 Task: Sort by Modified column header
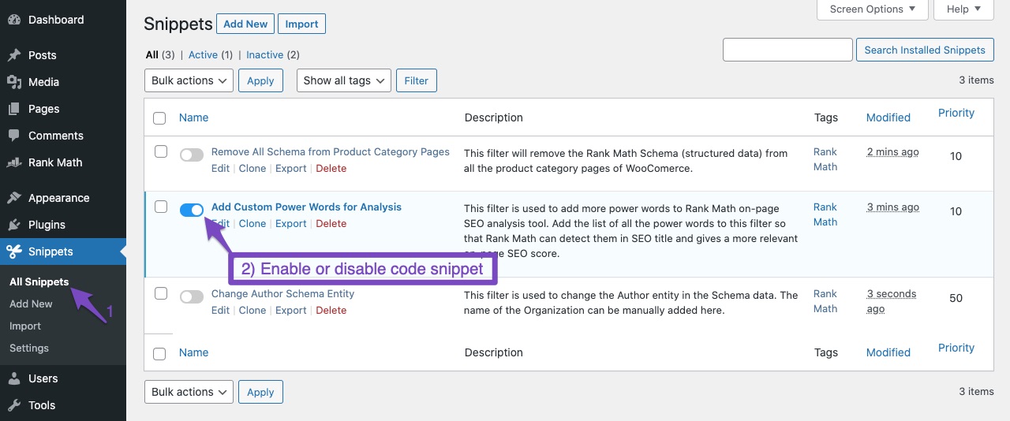(x=888, y=117)
